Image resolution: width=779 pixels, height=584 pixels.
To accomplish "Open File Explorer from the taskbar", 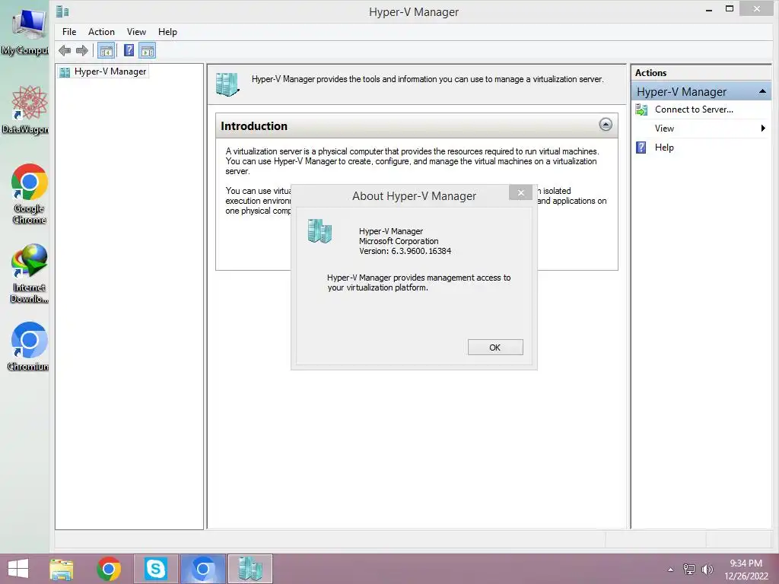I will tap(61, 569).
